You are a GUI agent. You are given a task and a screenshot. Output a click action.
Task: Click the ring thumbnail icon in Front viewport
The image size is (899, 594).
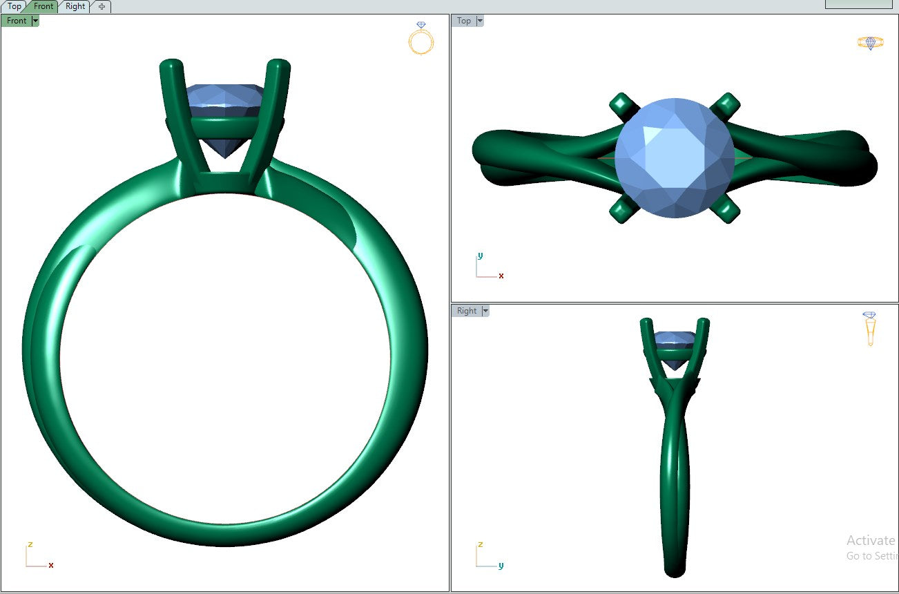[x=420, y=39]
